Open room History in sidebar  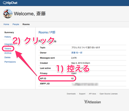(x=8, y=37)
